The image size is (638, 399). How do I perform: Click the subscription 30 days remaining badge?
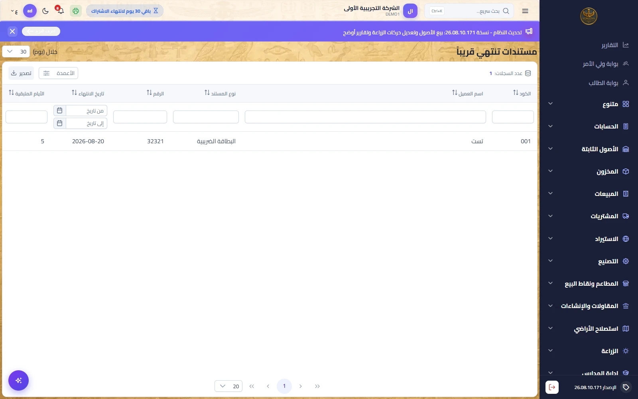(x=125, y=11)
